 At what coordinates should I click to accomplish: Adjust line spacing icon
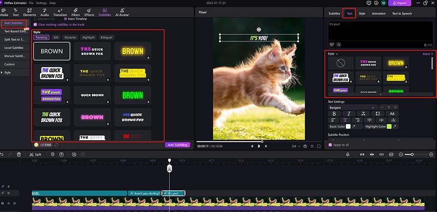point(378,113)
